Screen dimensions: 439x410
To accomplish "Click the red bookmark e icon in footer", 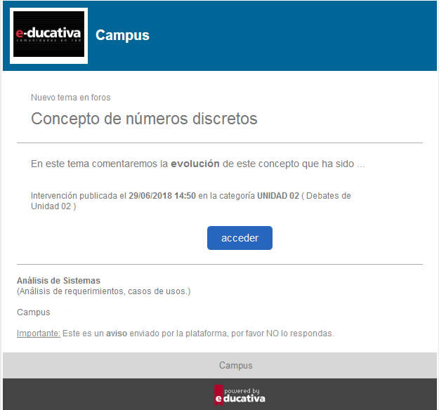I will (x=218, y=395).
